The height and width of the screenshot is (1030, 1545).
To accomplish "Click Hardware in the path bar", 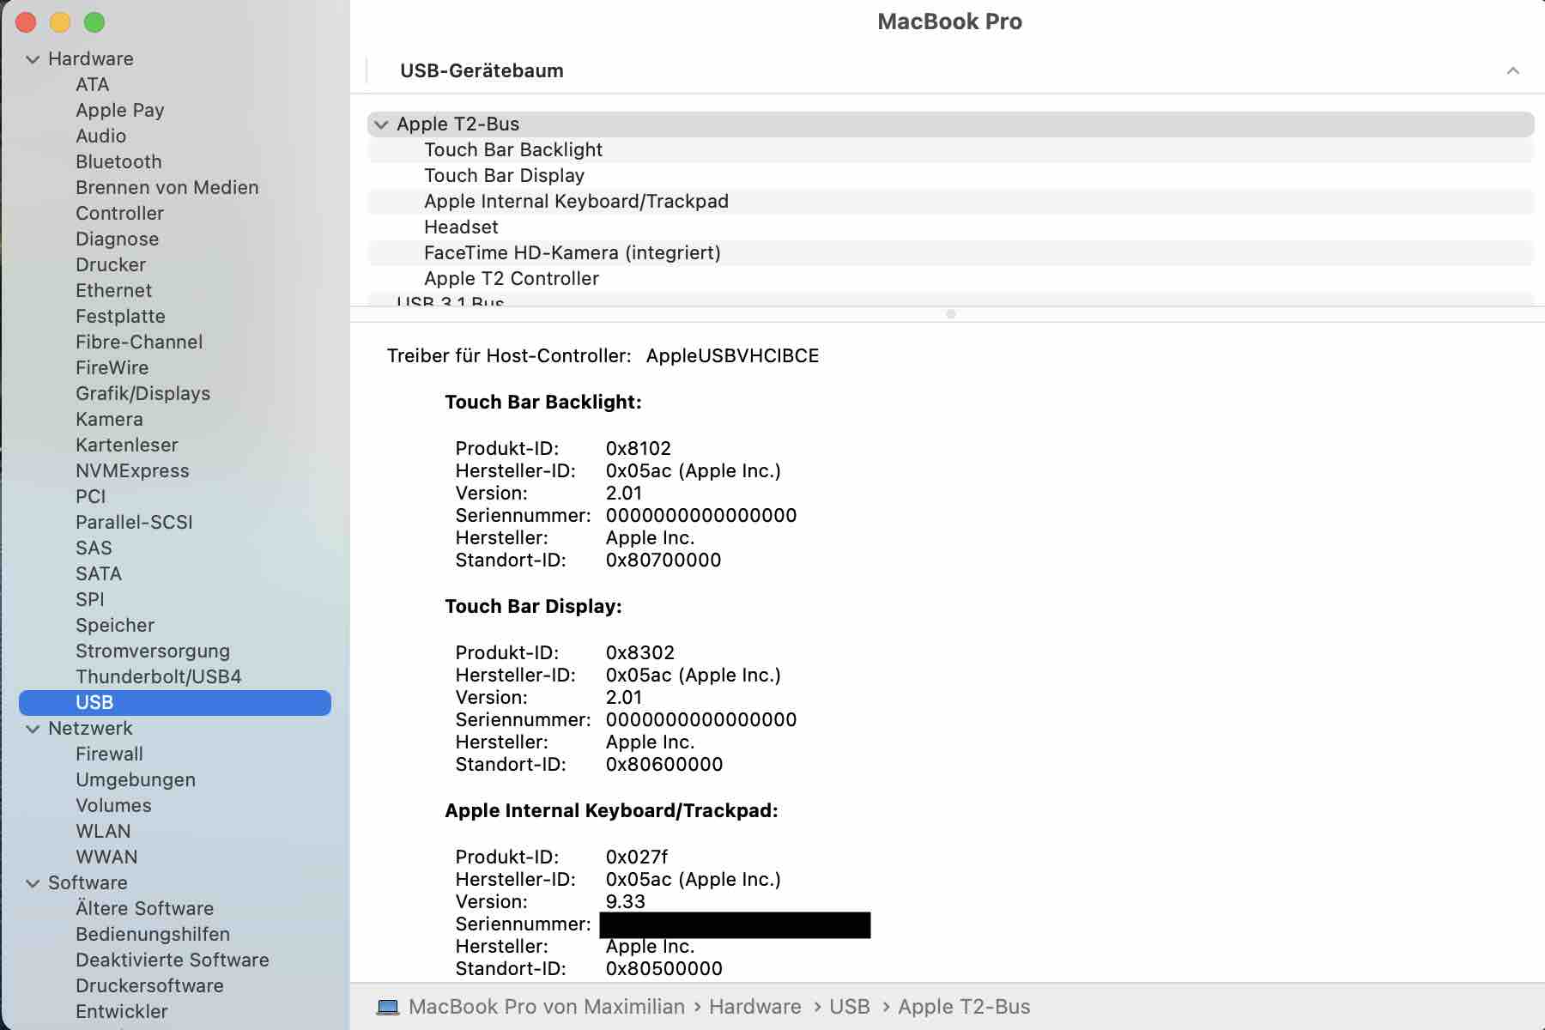I will click(754, 1007).
